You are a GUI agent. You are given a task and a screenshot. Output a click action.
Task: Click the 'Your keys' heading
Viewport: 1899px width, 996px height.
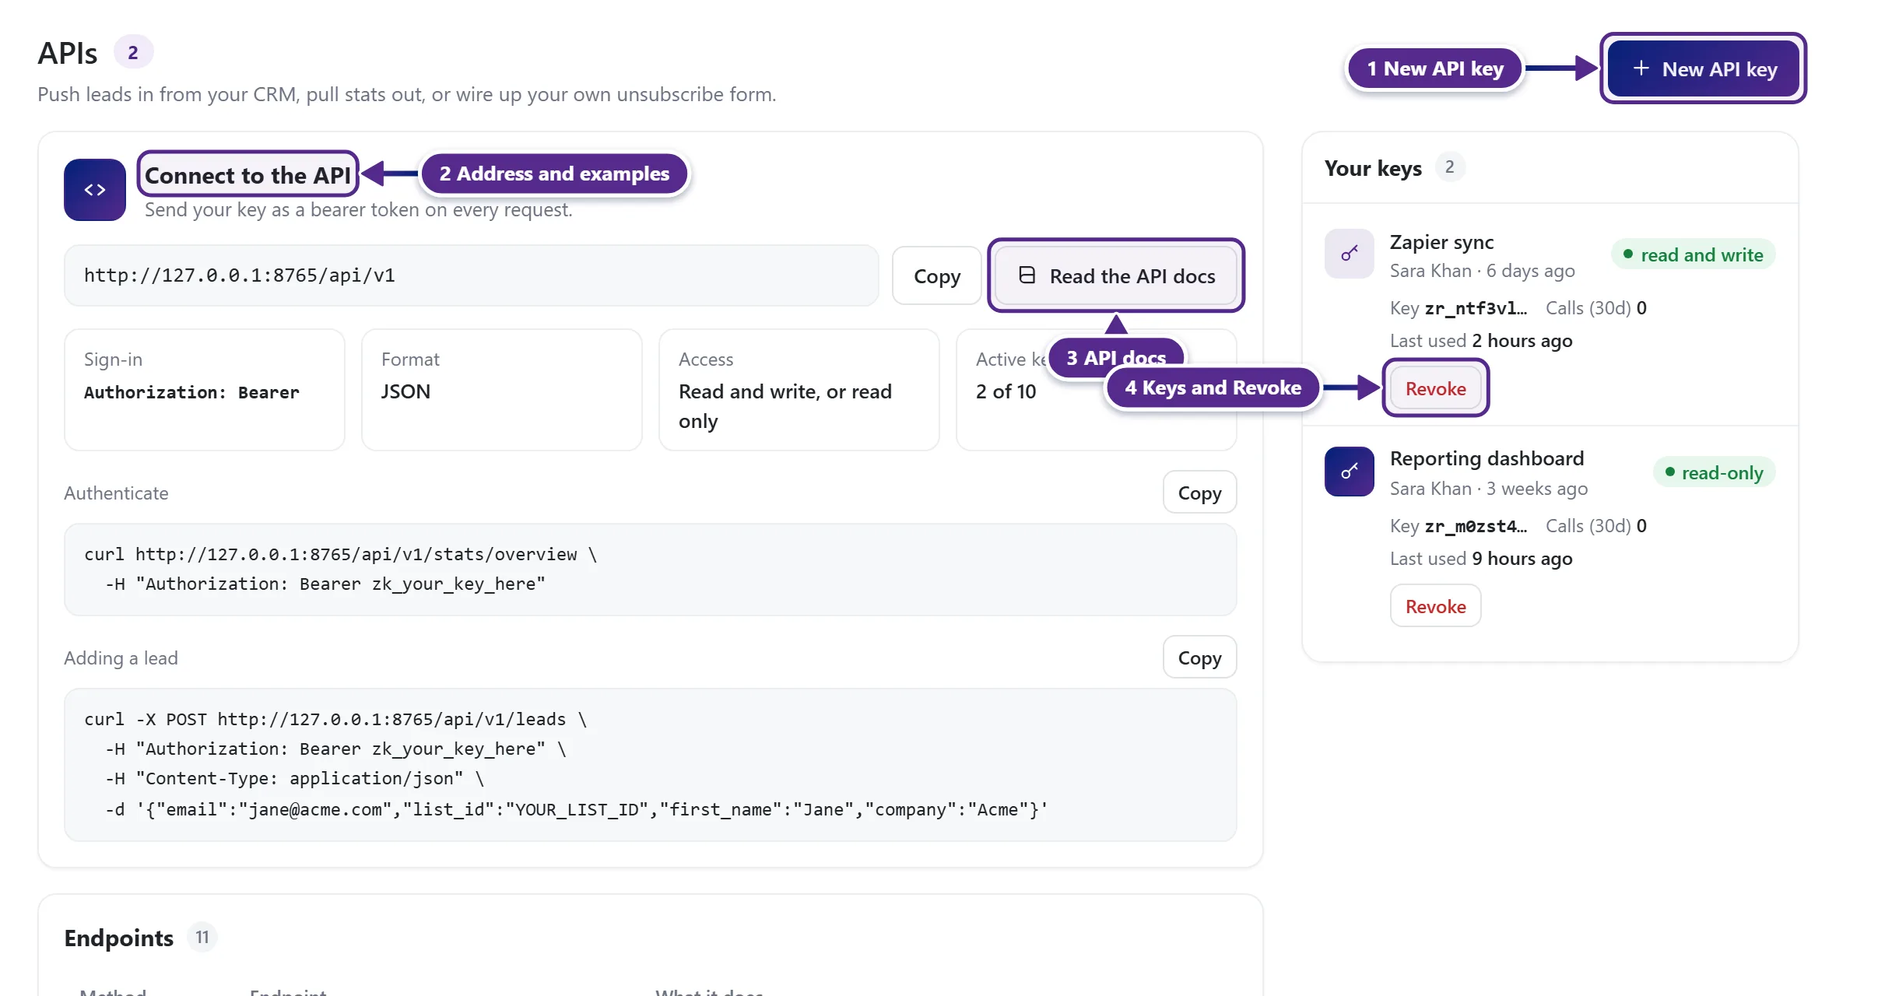click(x=1373, y=168)
